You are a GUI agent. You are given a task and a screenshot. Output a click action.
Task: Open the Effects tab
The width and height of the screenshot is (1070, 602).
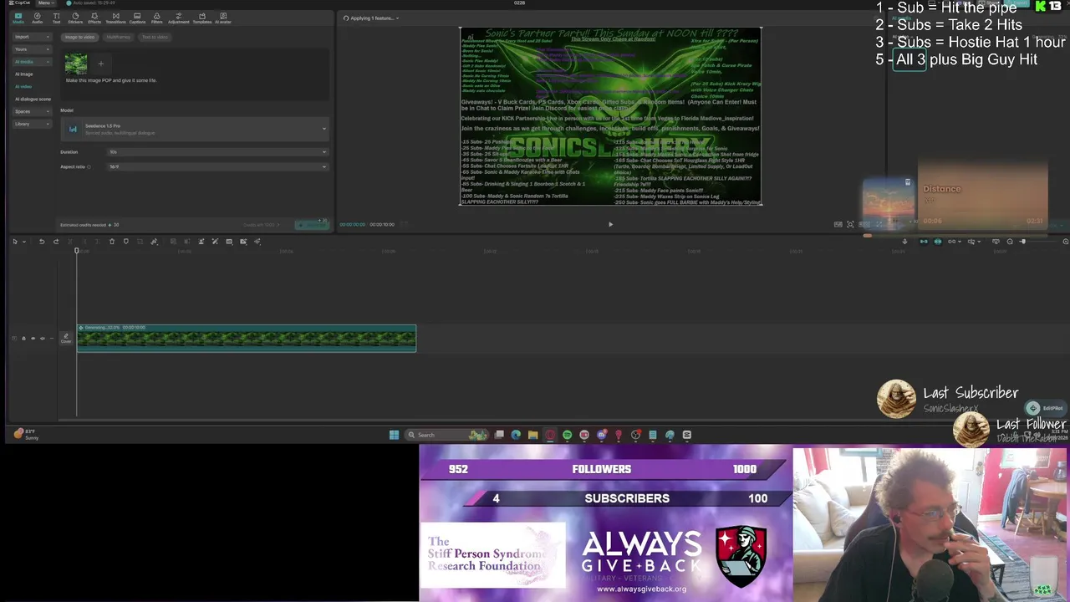[x=94, y=18]
